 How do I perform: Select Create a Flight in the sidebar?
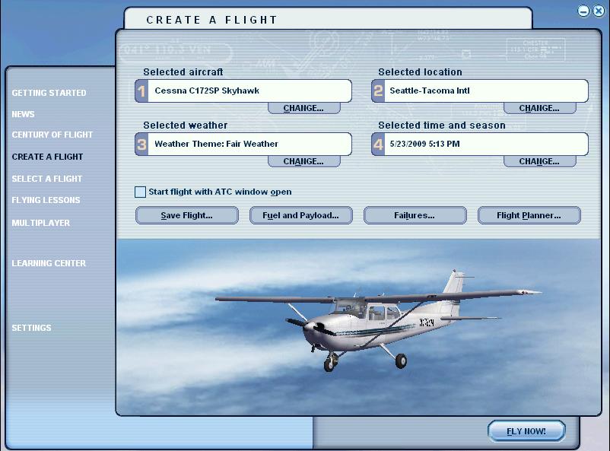click(x=47, y=157)
